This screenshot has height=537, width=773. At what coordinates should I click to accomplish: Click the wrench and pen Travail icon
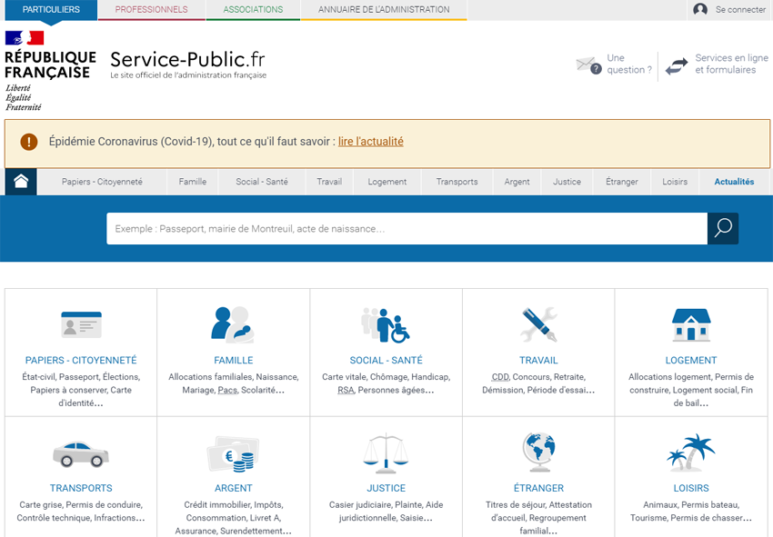pyautogui.click(x=538, y=324)
